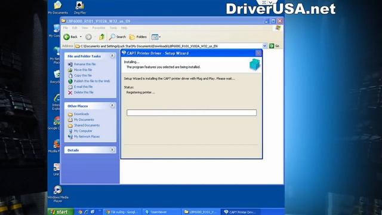Open the View menu

[x=85, y=28]
